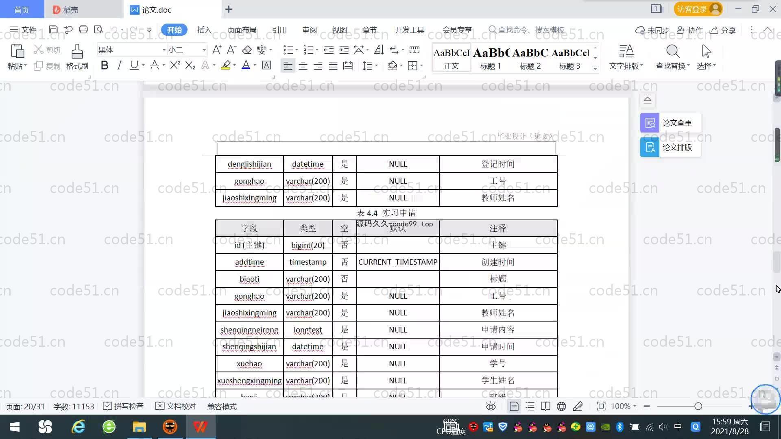Screen dimensions: 781x439
Task: Open borders dropdown arrow
Action: click(421, 65)
